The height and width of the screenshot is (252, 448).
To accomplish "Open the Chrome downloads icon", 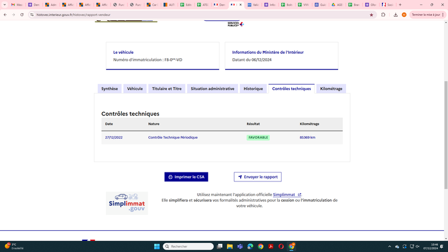I will [395, 15].
